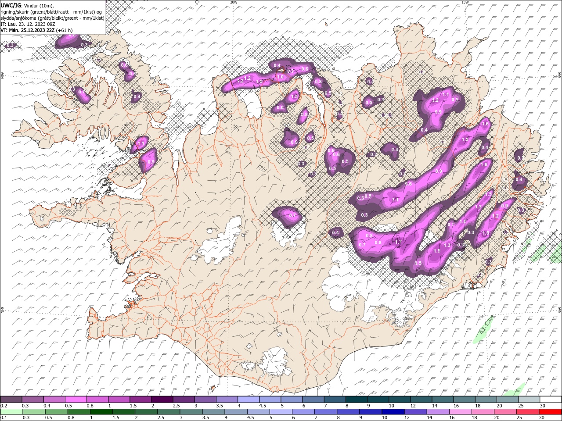Pick the upper legend swatch between 2.5 and 3
This screenshot has height=421, width=562.
click(x=184, y=400)
